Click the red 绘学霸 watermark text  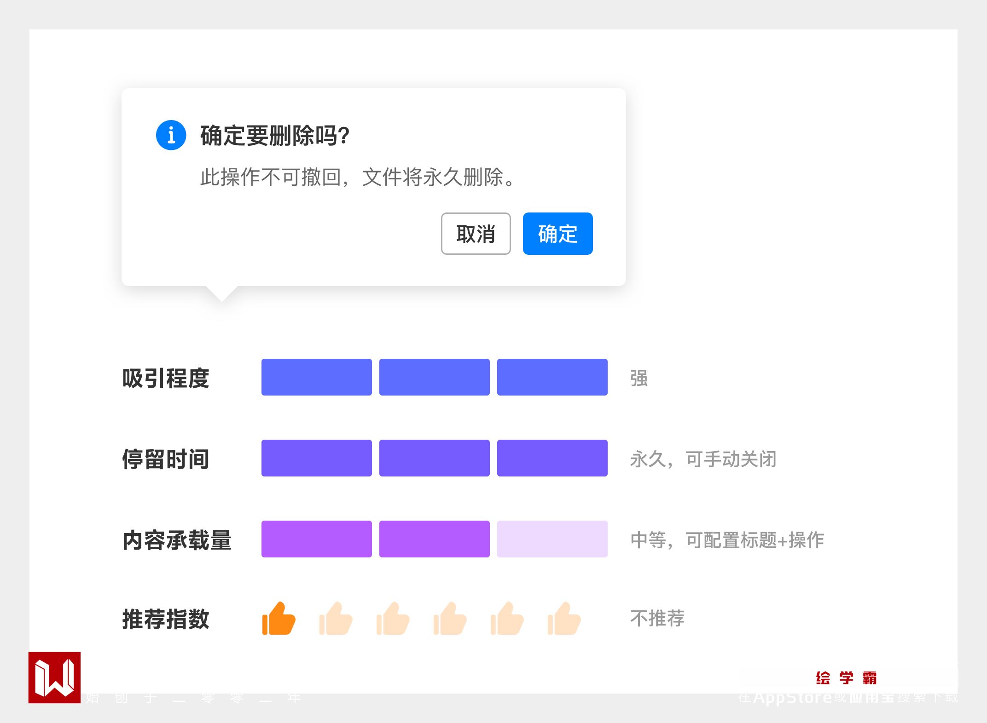[x=846, y=678]
